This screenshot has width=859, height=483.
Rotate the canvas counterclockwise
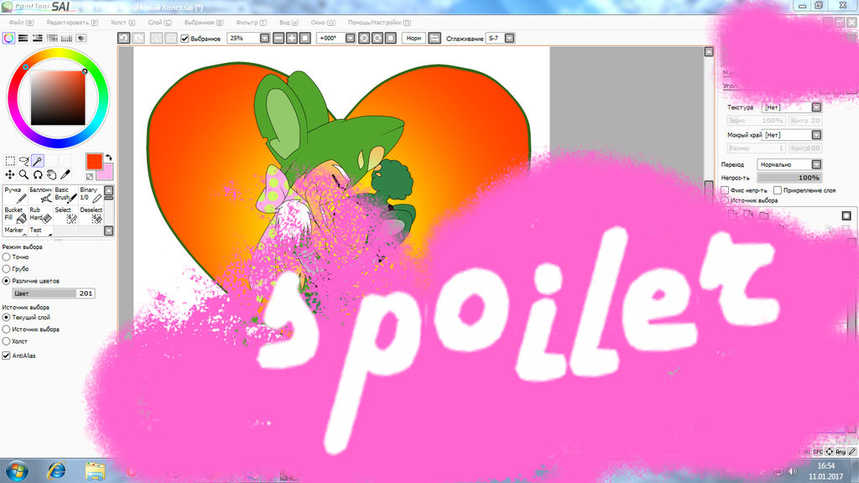pos(364,38)
